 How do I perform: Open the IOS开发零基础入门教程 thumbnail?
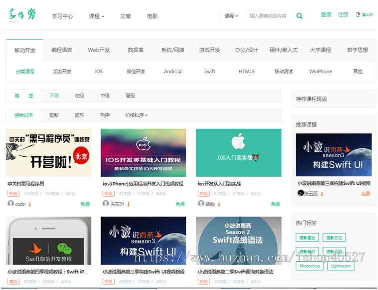click(143, 153)
